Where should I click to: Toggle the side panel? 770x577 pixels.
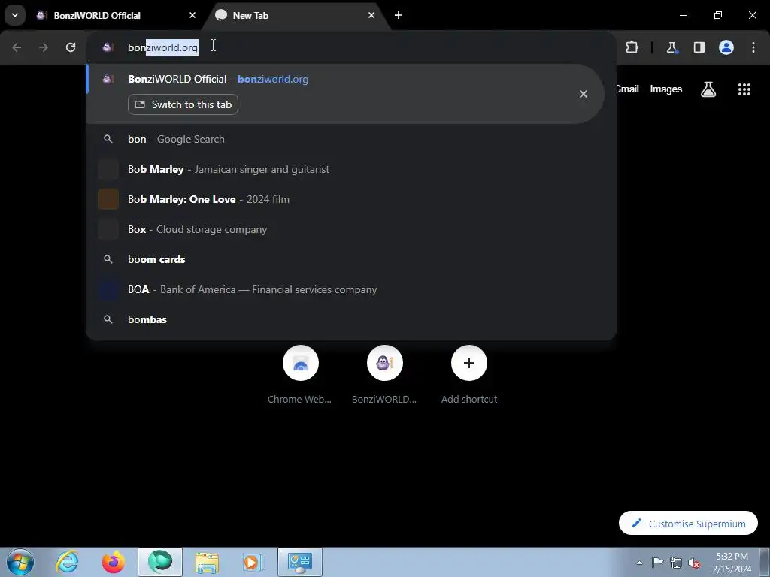699,47
